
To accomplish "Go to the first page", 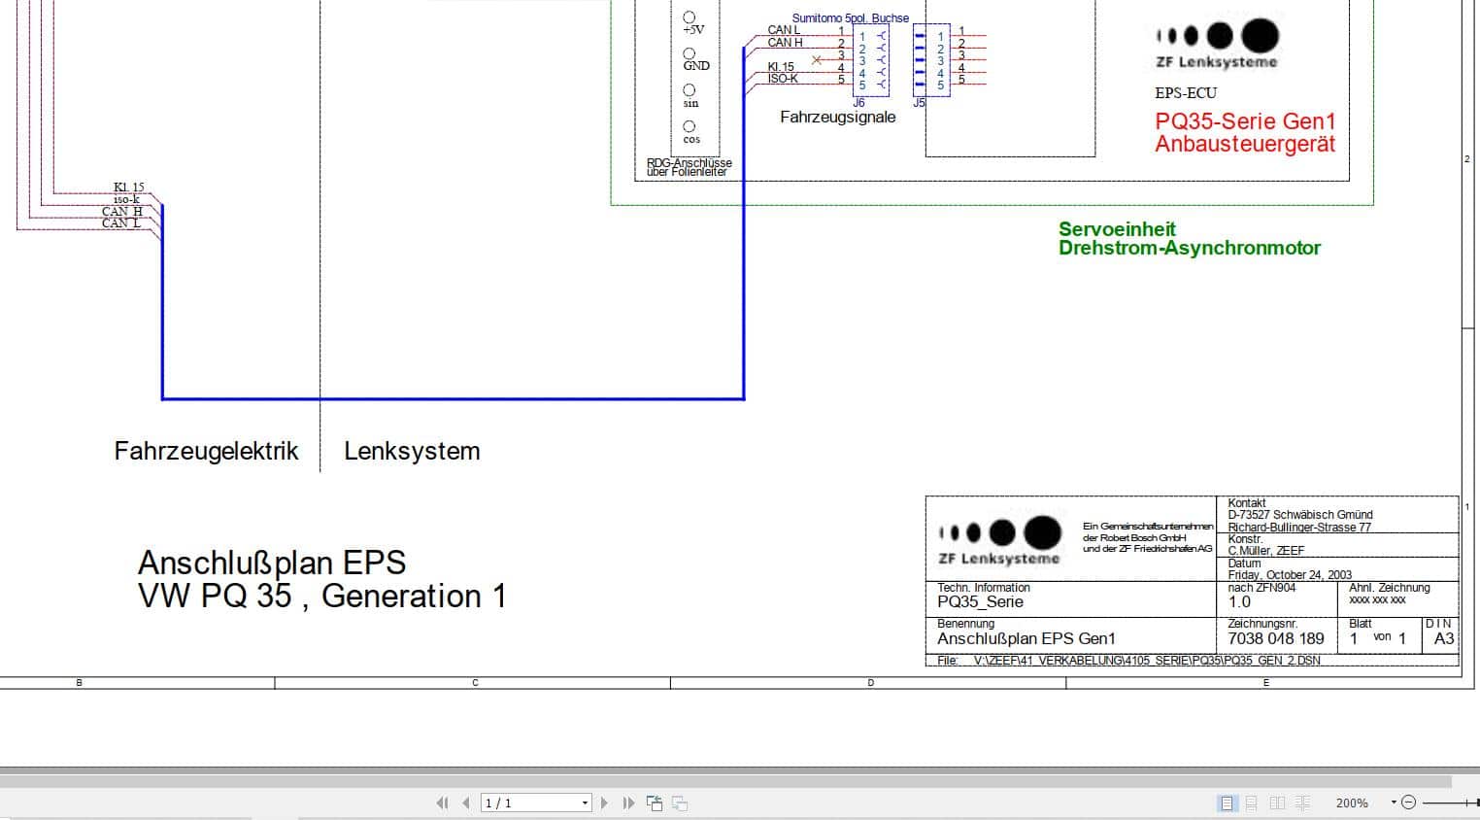I will click(x=443, y=803).
